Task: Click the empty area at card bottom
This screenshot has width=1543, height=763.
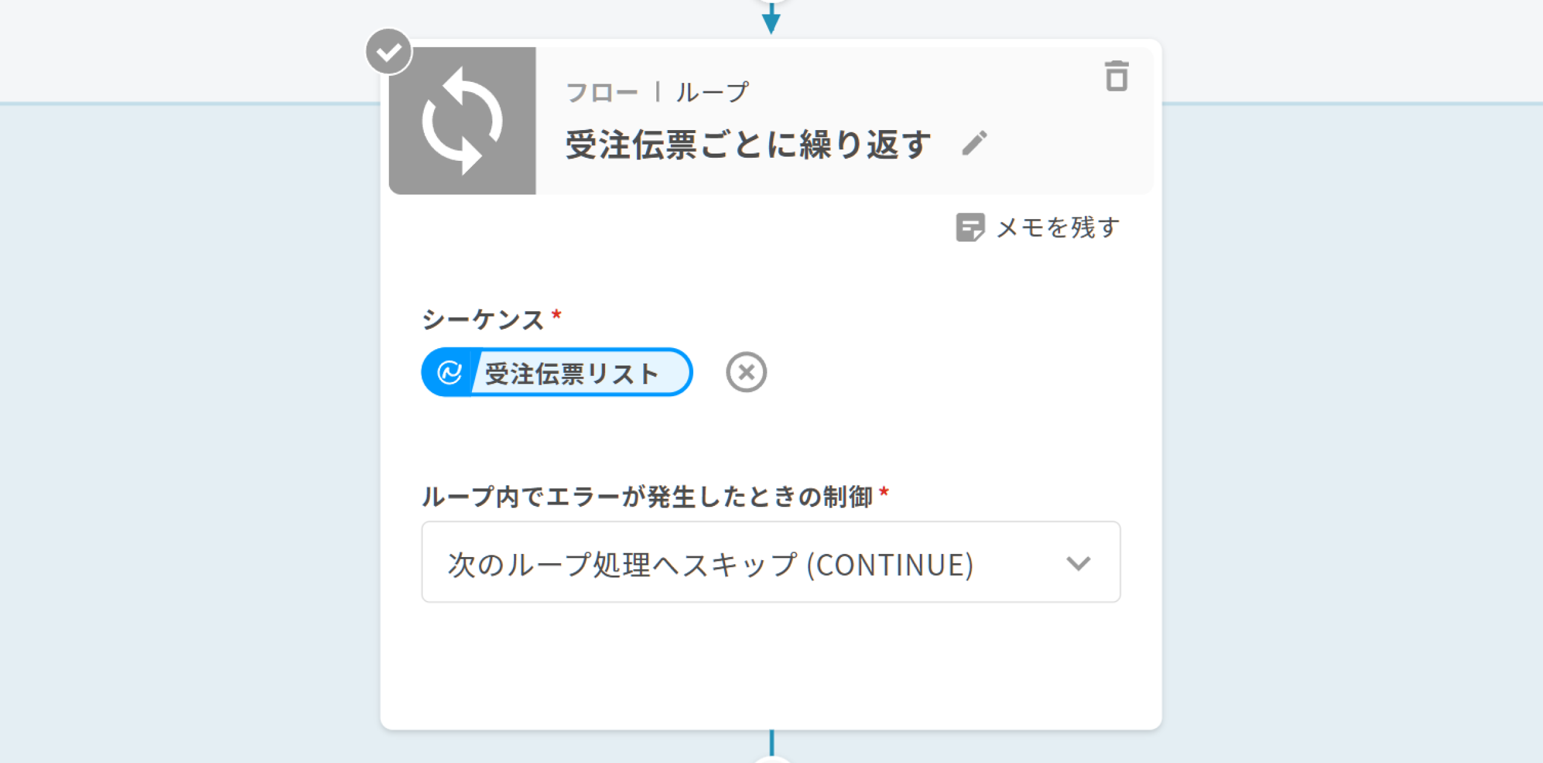Action: point(770,668)
